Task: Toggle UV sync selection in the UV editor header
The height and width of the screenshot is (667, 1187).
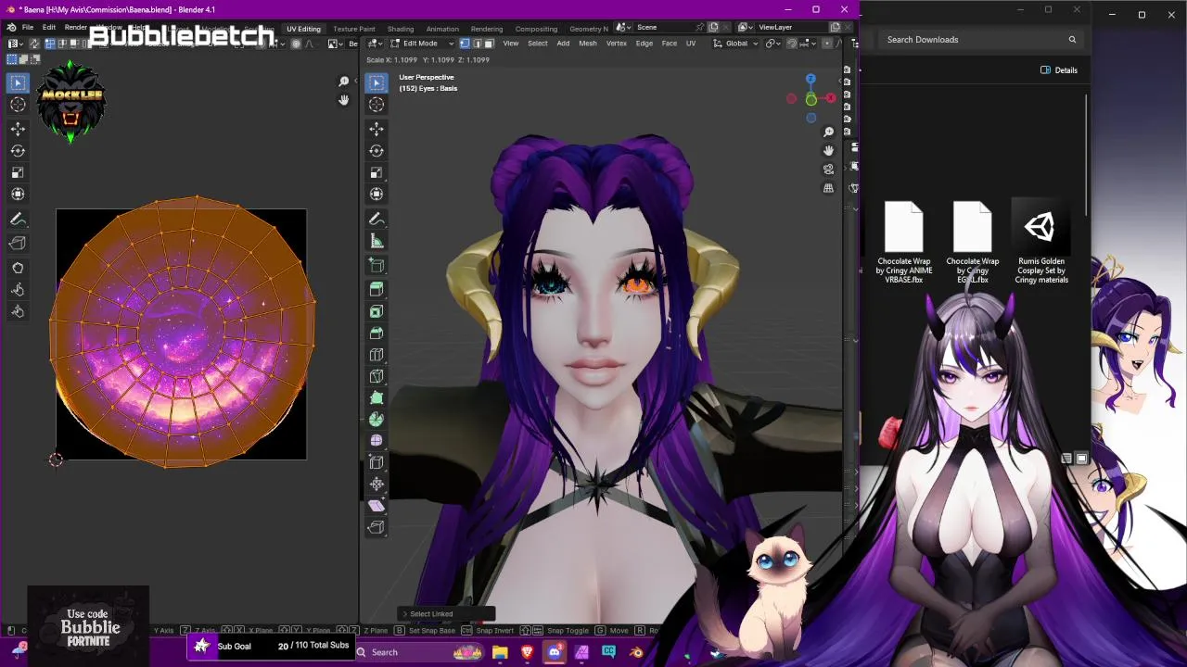Action: [34, 44]
